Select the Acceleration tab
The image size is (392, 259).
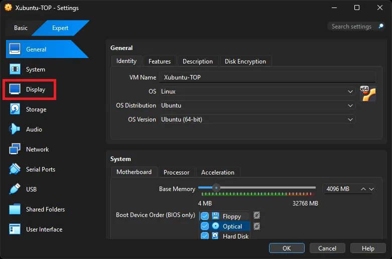tap(218, 172)
